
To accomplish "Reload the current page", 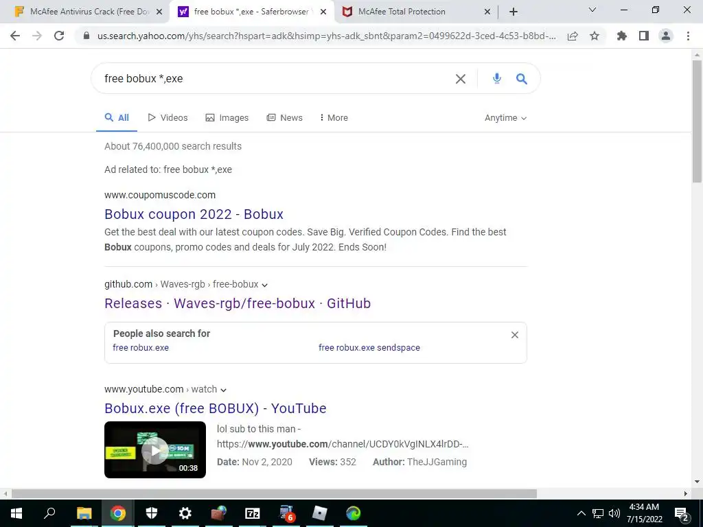I will pos(59,36).
